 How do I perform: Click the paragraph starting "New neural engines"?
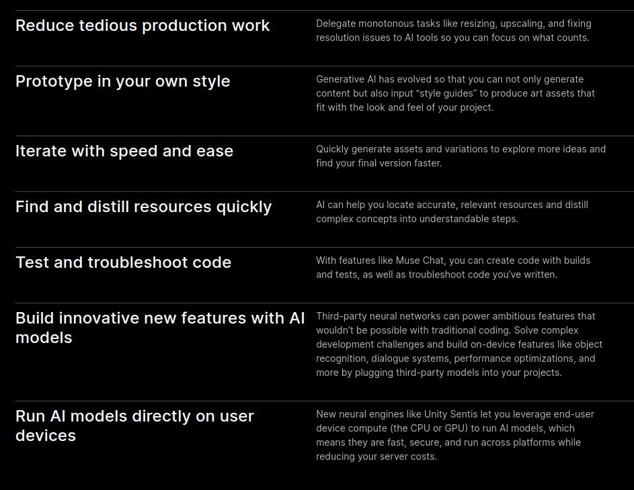455,436
